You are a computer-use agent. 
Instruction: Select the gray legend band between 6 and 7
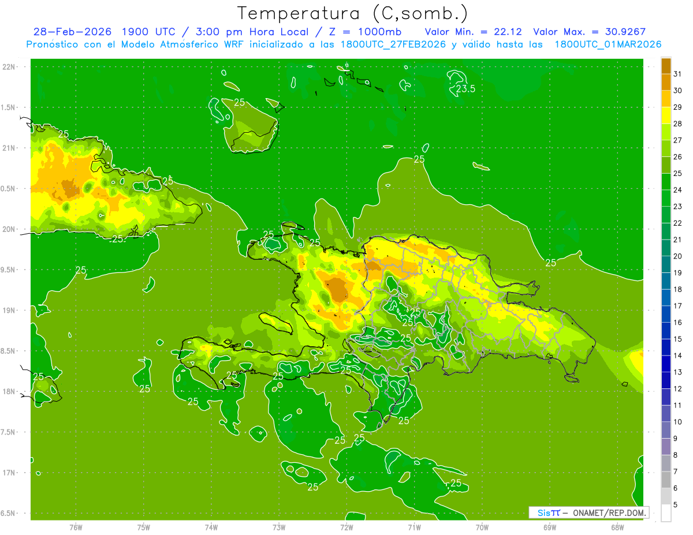(x=666, y=480)
